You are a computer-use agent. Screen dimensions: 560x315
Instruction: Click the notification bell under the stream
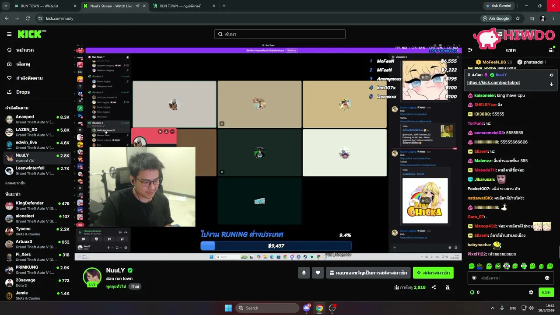pos(304,273)
